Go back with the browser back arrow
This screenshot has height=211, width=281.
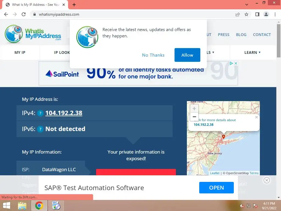(x=6, y=14)
